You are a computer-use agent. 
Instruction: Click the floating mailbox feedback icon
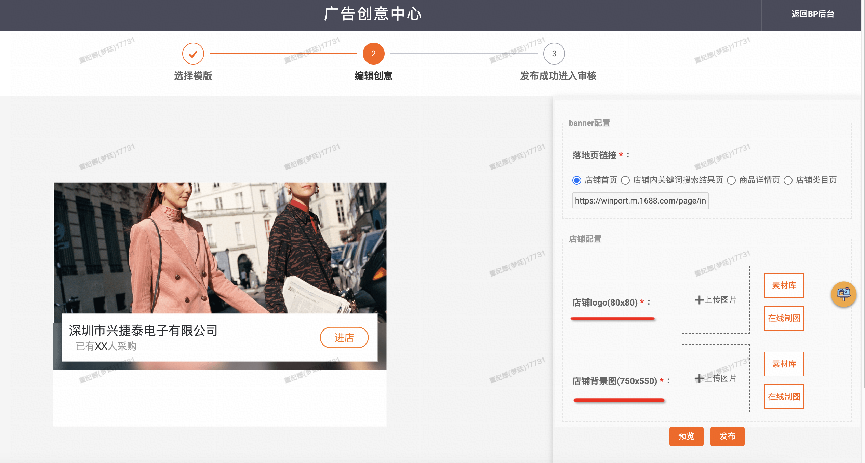coord(843,294)
